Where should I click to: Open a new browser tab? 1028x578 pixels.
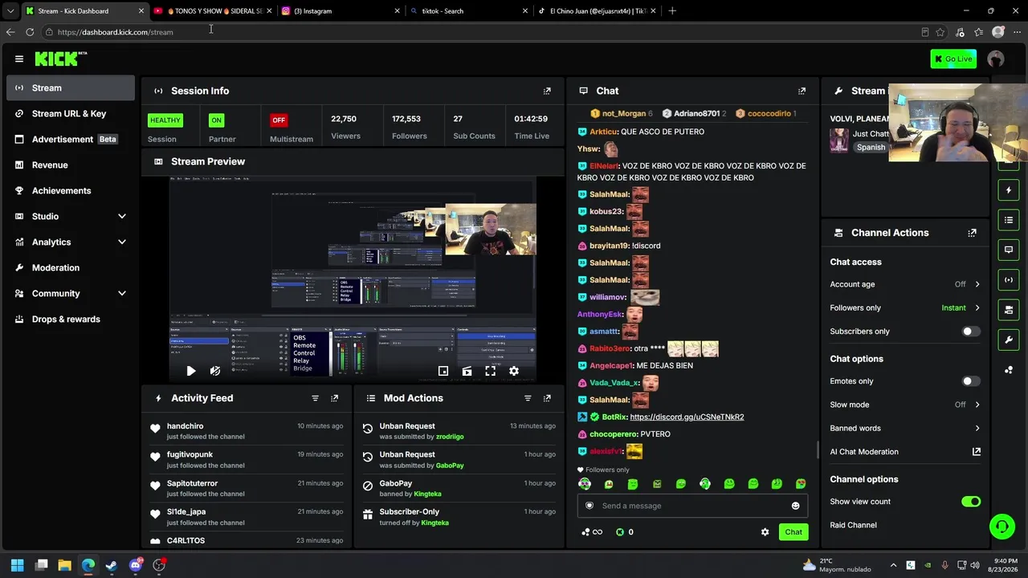click(672, 11)
